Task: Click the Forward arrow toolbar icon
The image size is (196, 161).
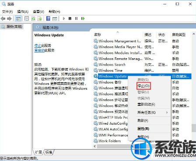Action: click(9, 18)
